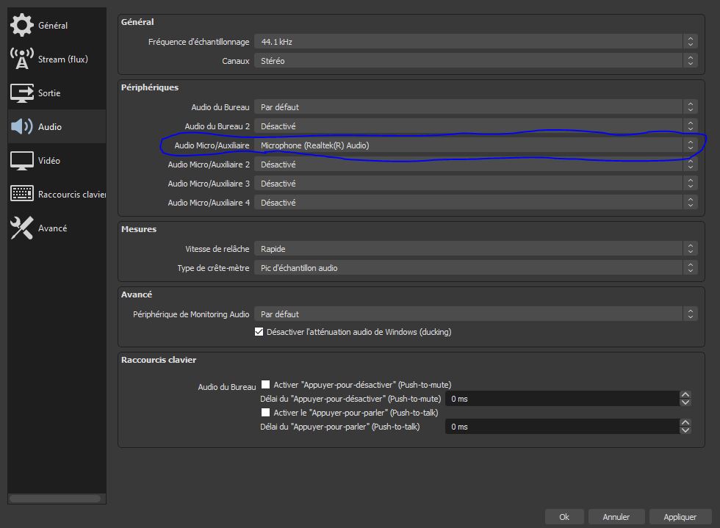Switch to Stream (flux) settings

(57, 59)
